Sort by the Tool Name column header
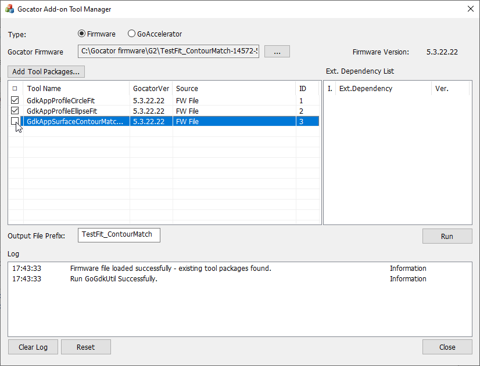 [77, 89]
